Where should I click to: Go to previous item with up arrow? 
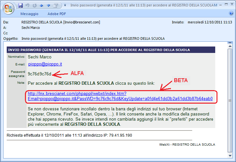41,5
